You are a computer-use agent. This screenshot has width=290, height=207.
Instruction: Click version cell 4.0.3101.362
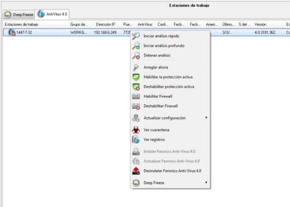(265, 32)
